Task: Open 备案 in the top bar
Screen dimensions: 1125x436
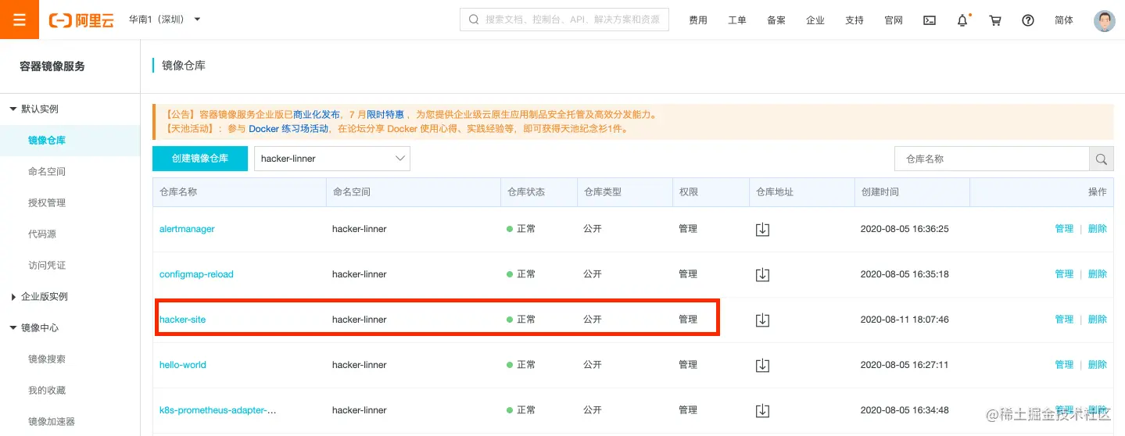Action: pyautogui.click(x=776, y=20)
